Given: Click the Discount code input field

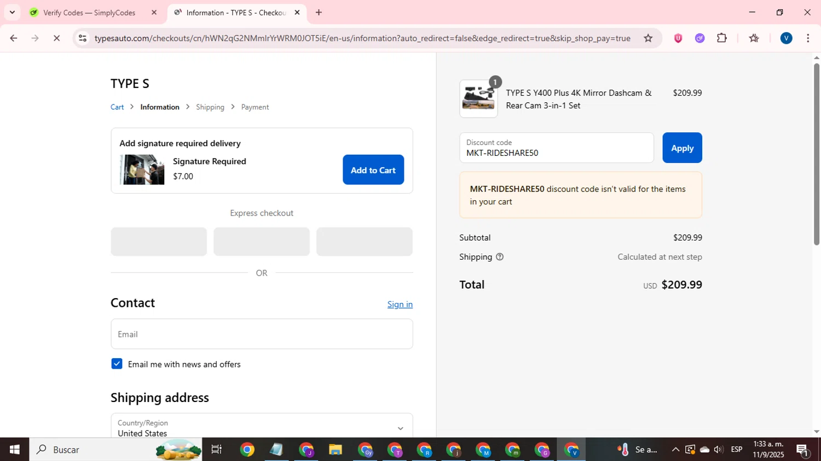Looking at the screenshot, I should [x=557, y=148].
